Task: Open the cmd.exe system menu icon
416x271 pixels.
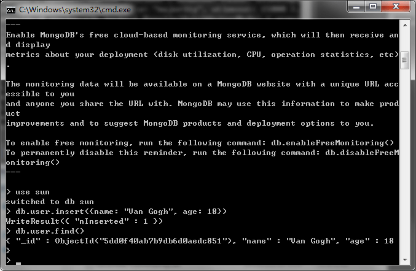Action: [x=11, y=9]
